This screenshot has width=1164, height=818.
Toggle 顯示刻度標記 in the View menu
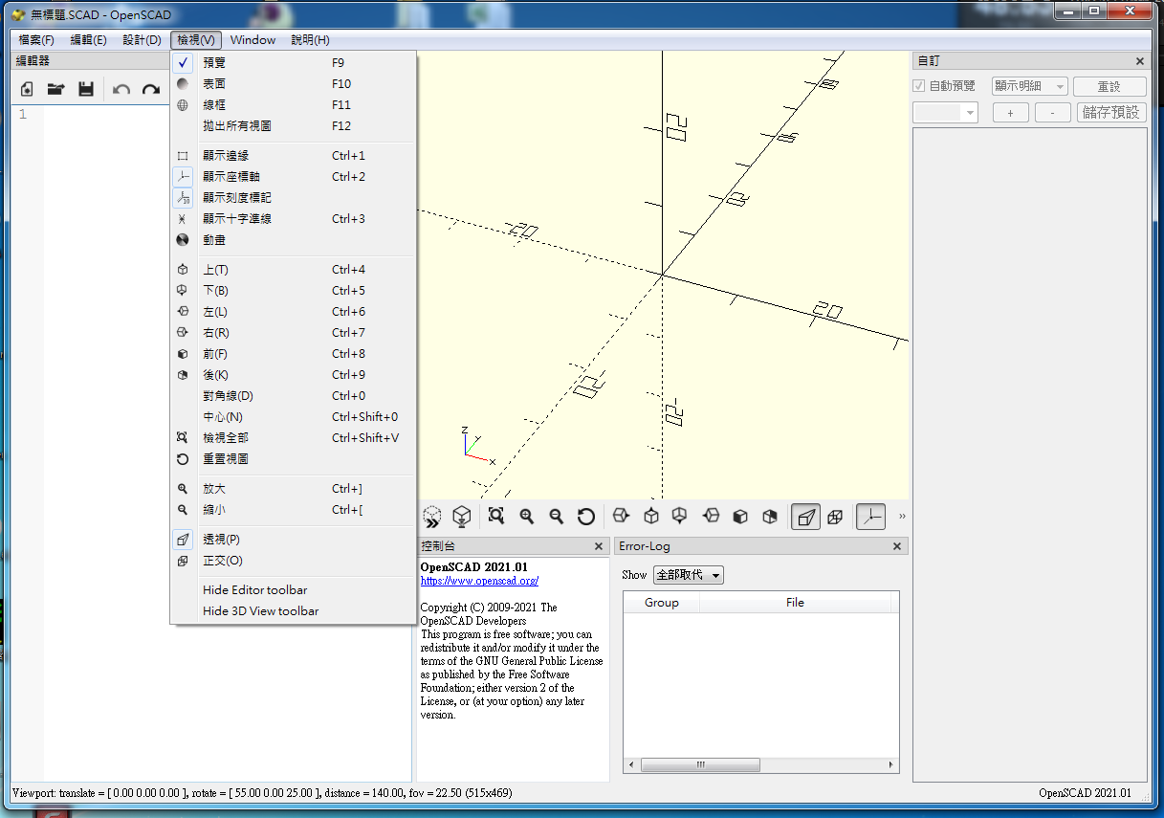(293, 197)
